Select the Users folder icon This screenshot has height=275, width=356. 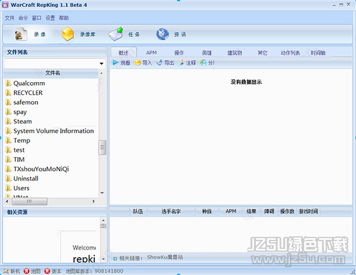click(x=8, y=188)
